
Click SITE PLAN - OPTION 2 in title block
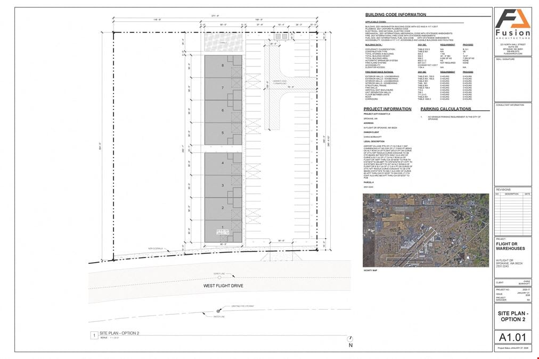click(x=513, y=316)
